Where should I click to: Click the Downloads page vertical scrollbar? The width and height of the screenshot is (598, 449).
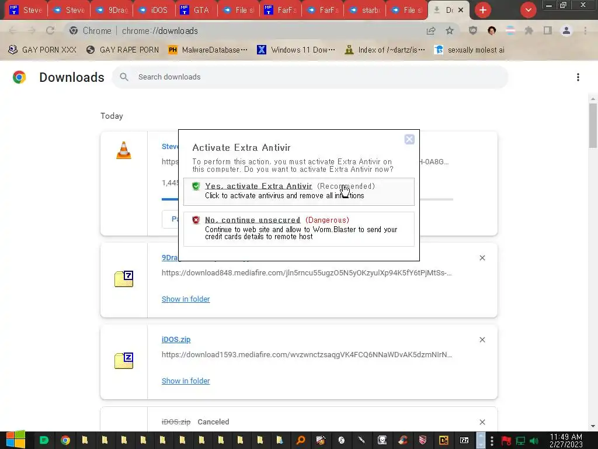coord(593,126)
